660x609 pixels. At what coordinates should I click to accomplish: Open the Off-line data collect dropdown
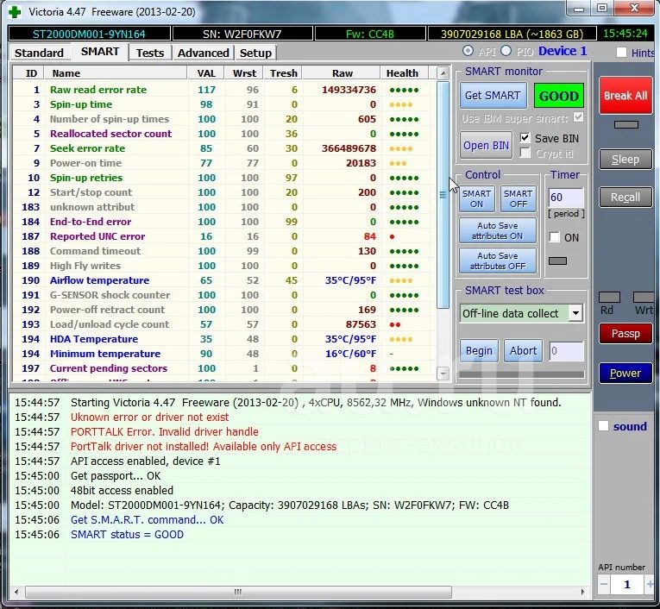[575, 313]
